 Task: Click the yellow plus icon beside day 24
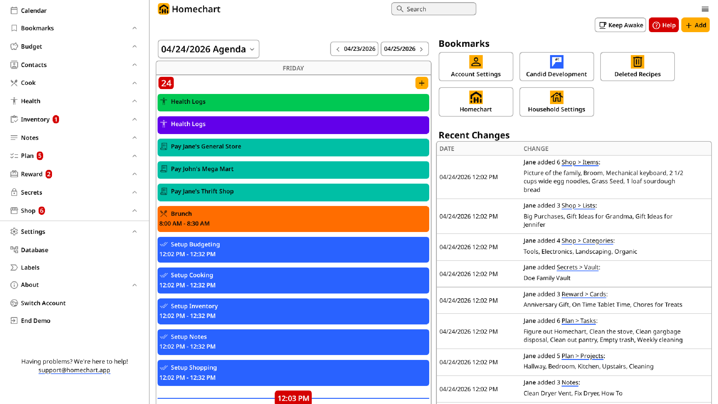pos(422,83)
